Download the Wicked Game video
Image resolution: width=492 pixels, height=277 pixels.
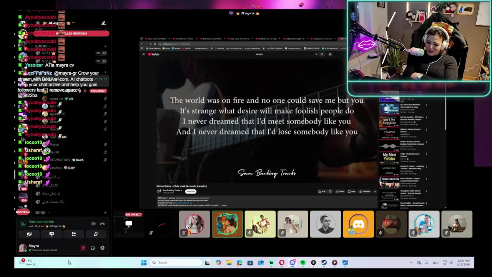click(365, 192)
